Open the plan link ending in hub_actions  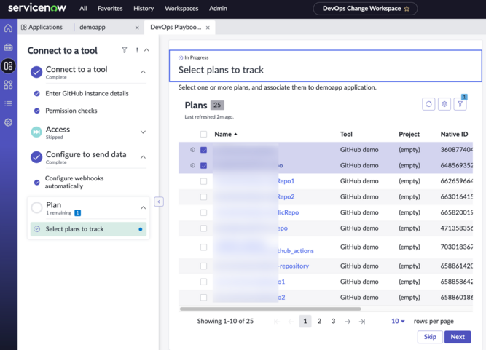(x=296, y=251)
